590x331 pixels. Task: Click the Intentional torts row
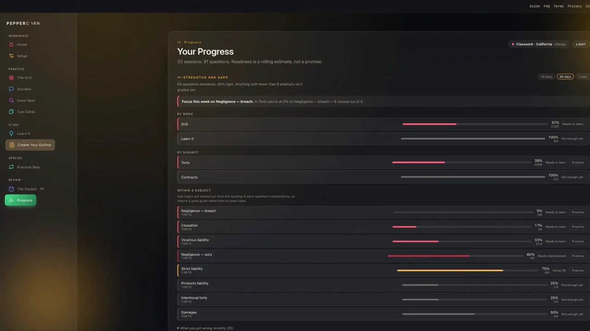(x=383, y=300)
